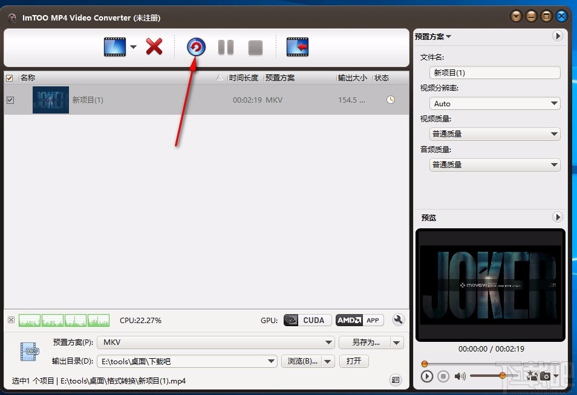Click the Stop conversion icon

(255, 47)
